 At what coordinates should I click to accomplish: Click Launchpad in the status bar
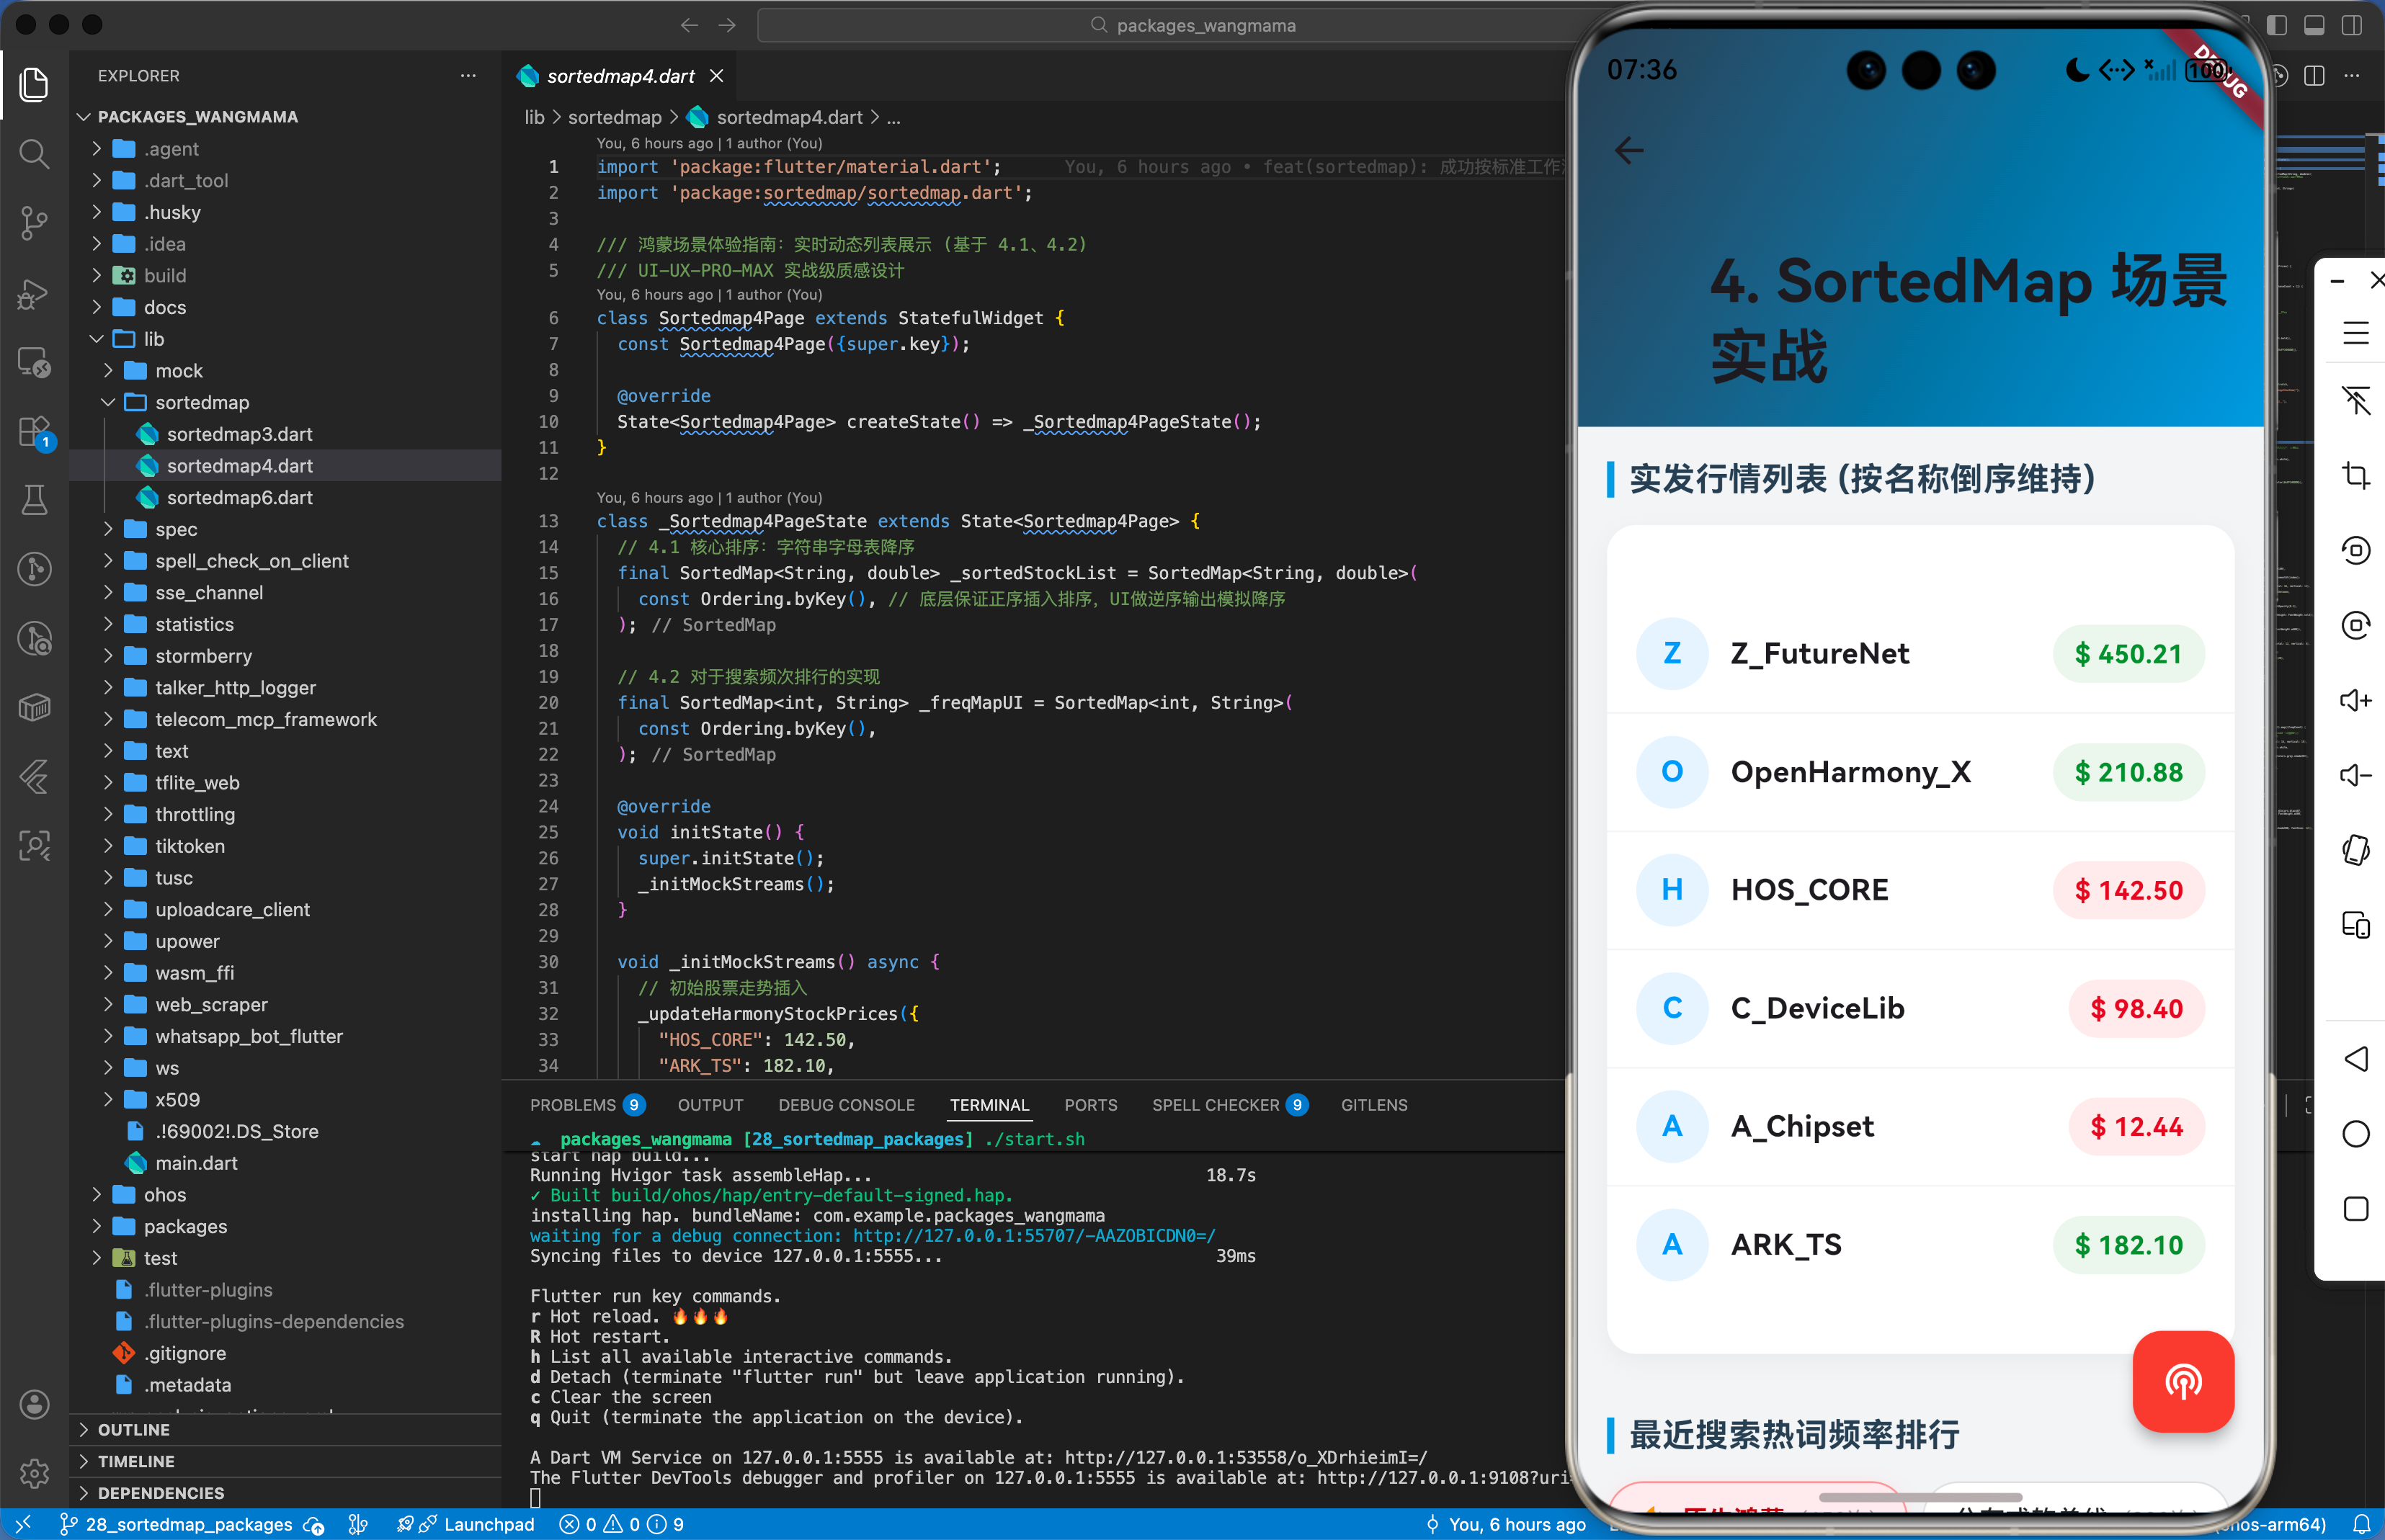[x=489, y=1524]
